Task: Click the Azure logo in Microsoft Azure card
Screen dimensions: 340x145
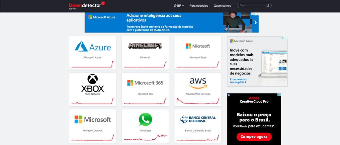Action: [x=93, y=47]
